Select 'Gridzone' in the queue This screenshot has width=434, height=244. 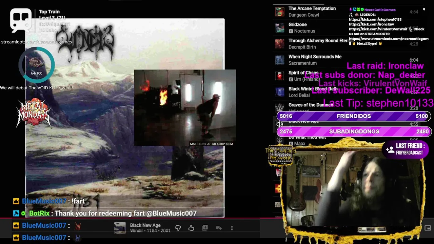coord(297,24)
